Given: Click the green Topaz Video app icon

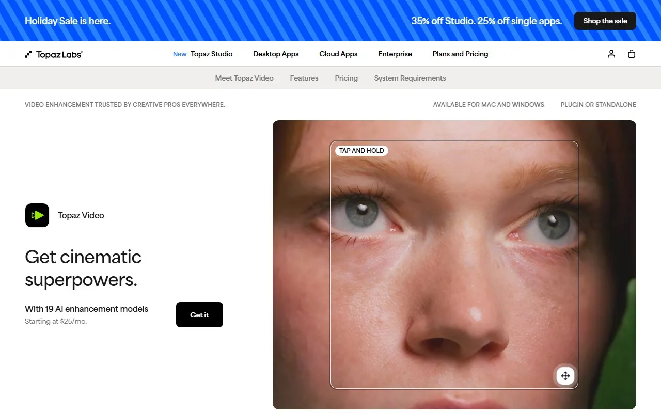Looking at the screenshot, I should click(37, 215).
